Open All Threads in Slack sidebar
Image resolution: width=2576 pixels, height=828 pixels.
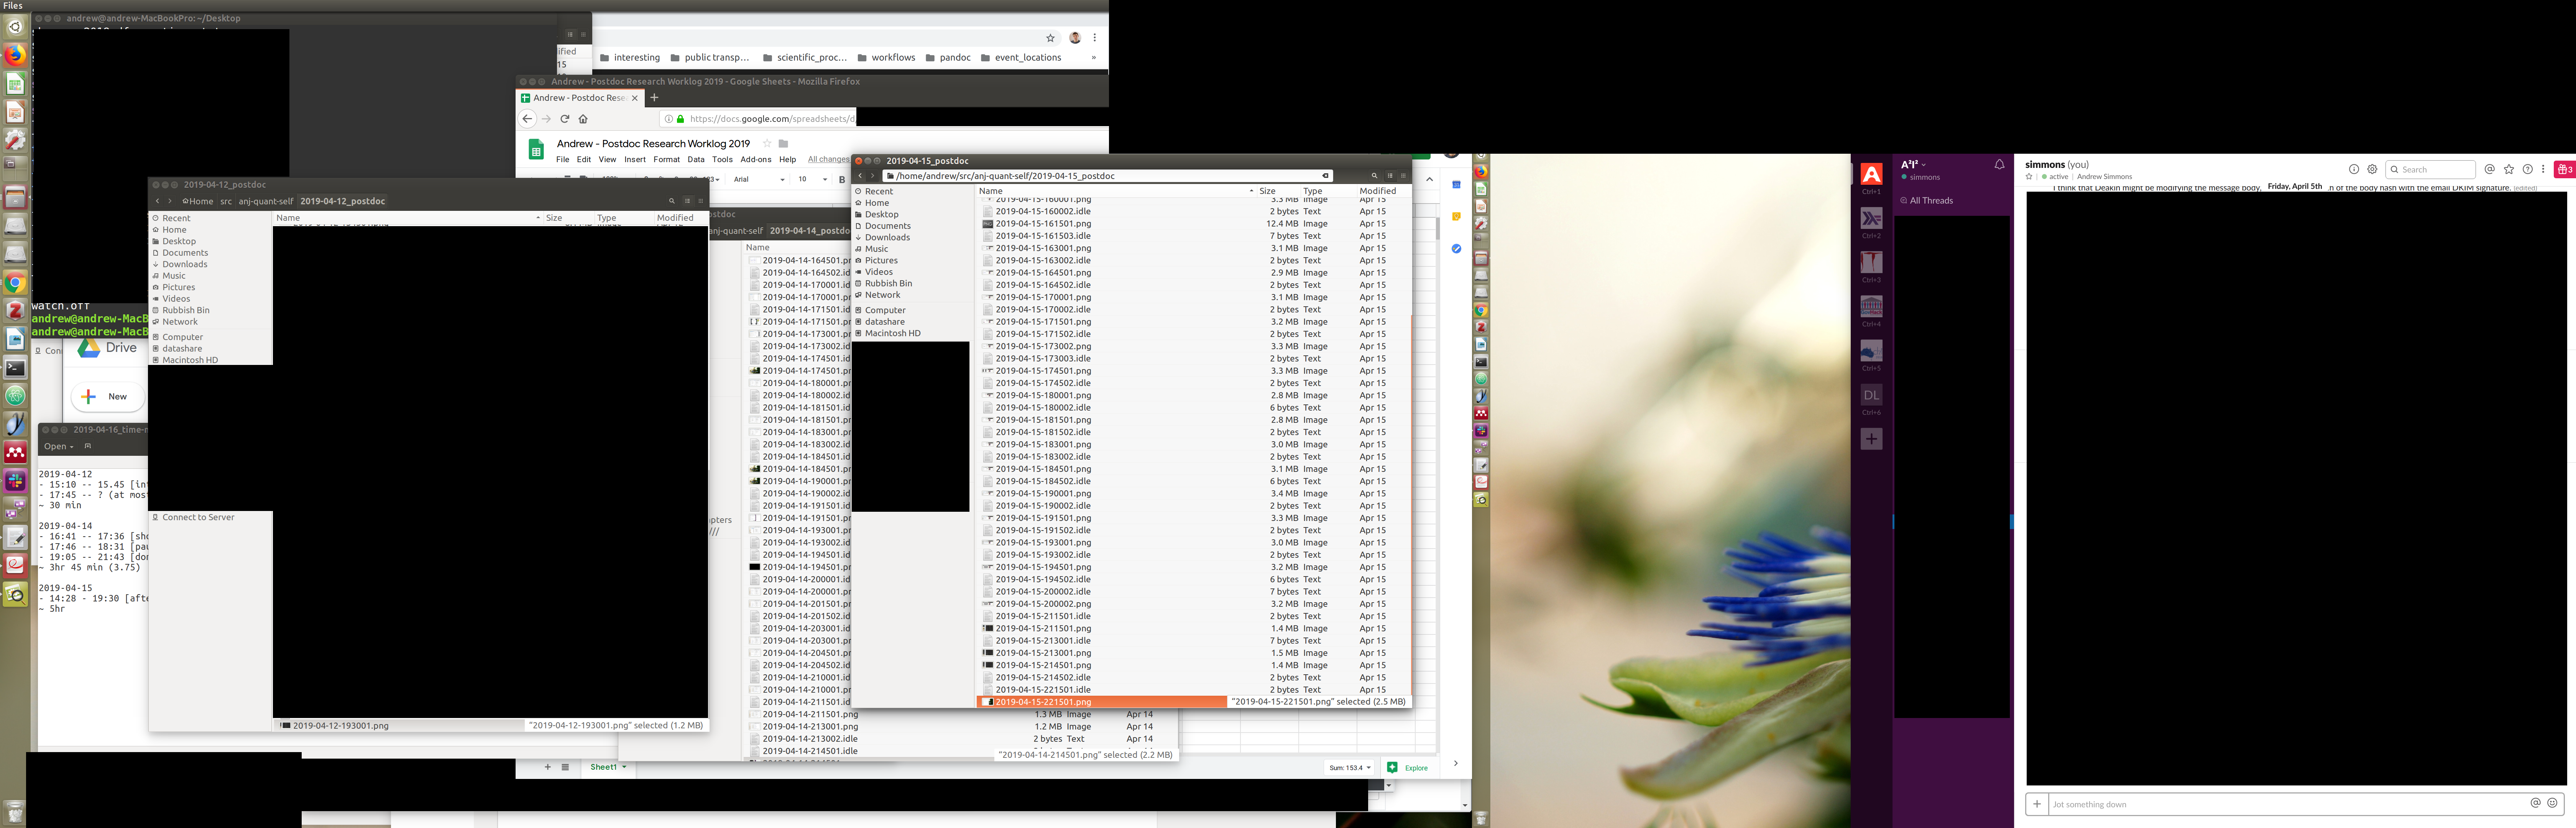pyautogui.click(x=1930, y=200)
